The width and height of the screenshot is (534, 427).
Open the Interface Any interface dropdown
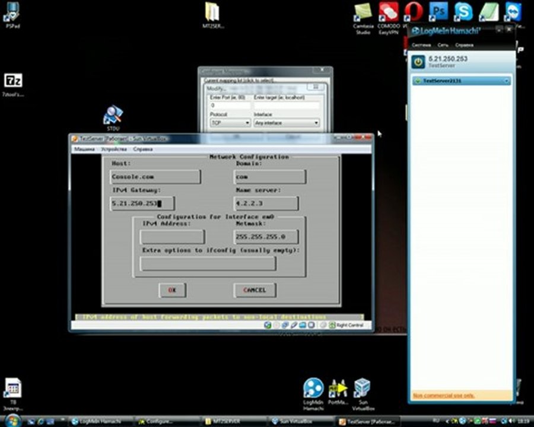tap(287, 123)
